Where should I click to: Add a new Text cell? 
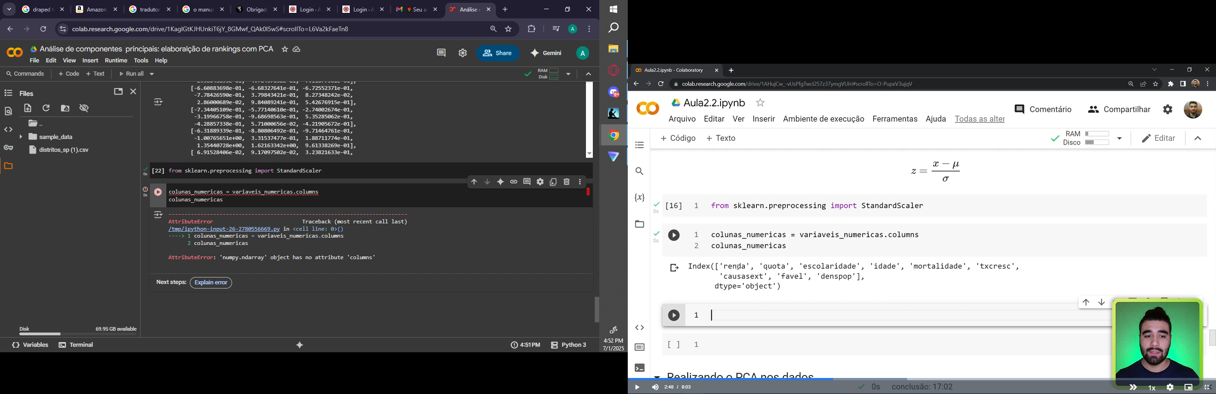point(96,74)
